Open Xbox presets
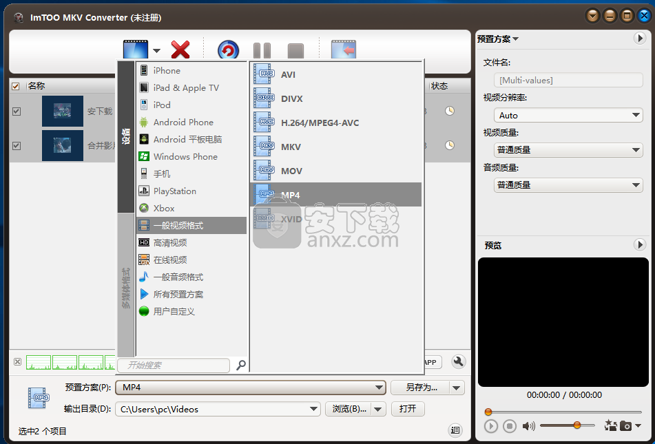The width and height of the screenshot is (655, 444). pos(191,208)
